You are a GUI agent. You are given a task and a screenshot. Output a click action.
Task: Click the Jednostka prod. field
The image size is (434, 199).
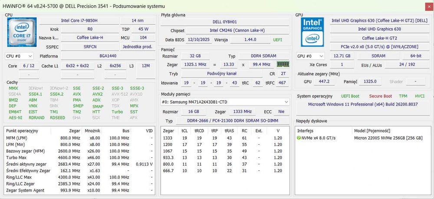138,46
